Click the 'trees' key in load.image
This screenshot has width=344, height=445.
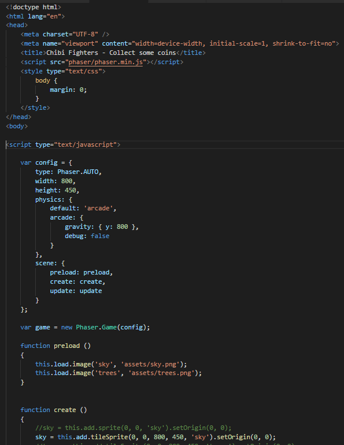(x=108, y=373)
